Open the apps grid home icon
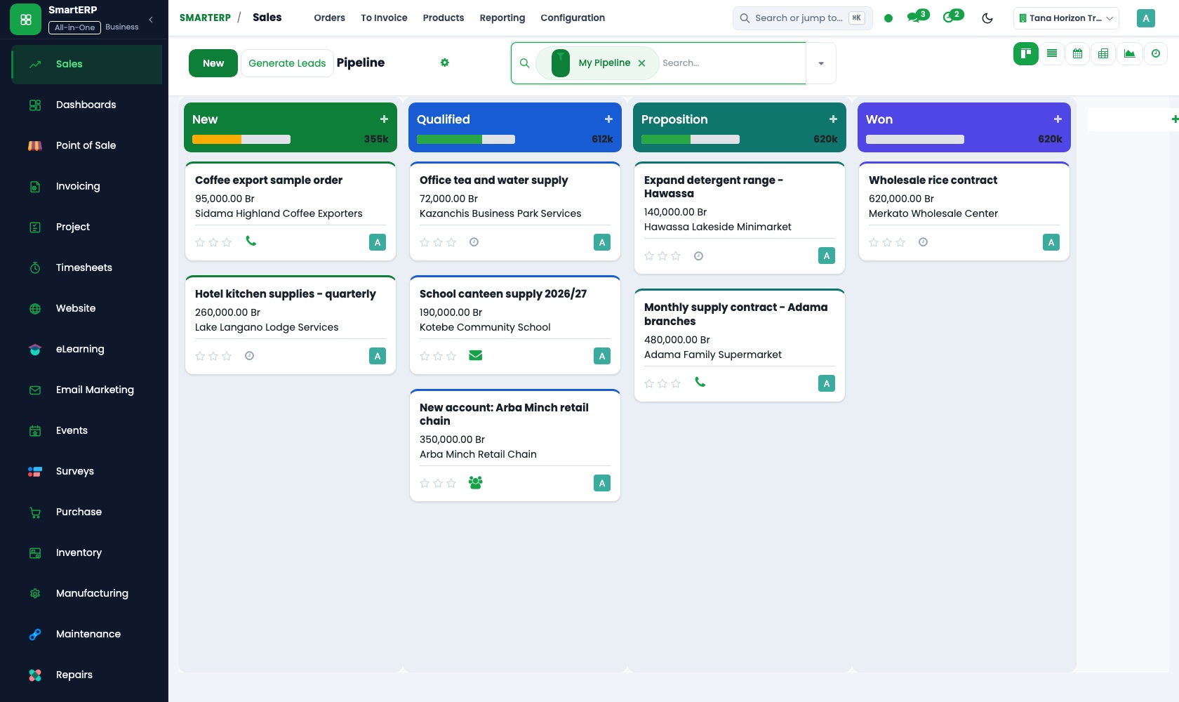Screen dimensions: 1179x702 click(26, 20)
